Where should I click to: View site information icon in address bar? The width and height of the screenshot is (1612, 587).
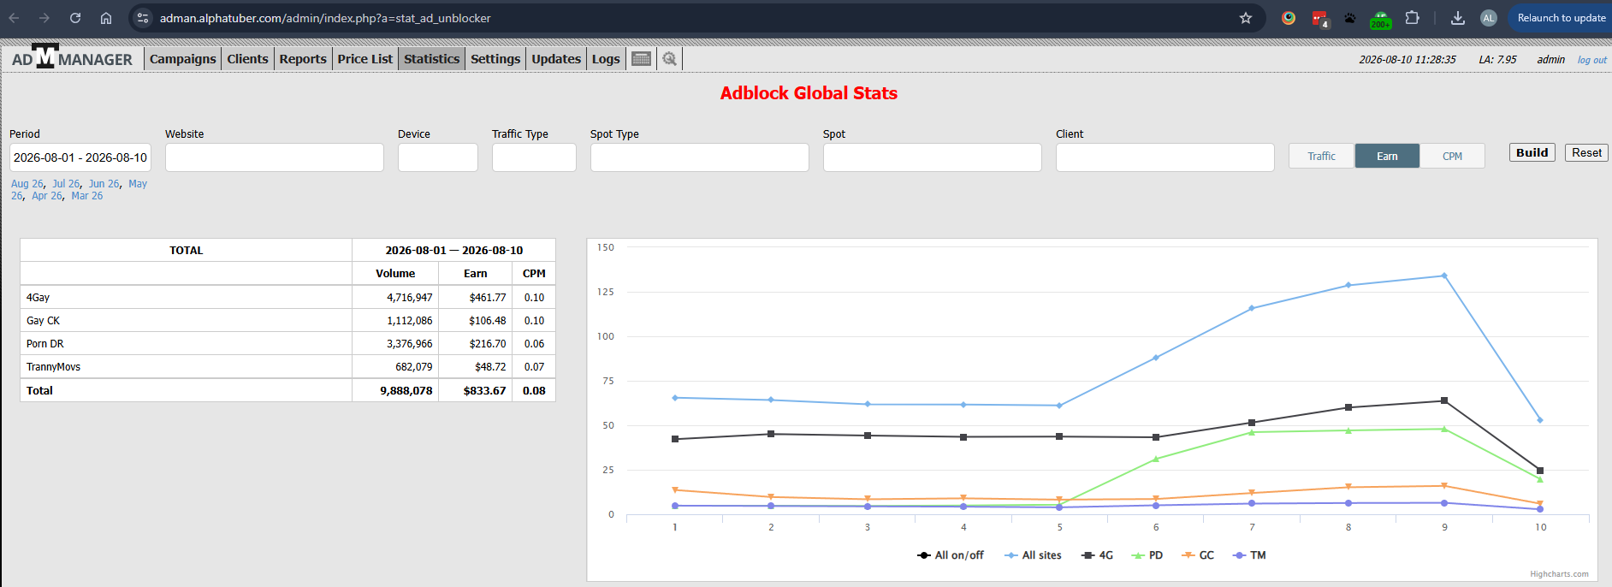[143, 18]
